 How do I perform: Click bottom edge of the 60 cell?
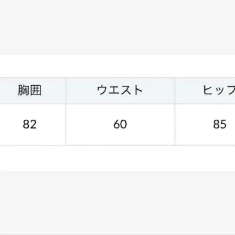coord(120,145)
